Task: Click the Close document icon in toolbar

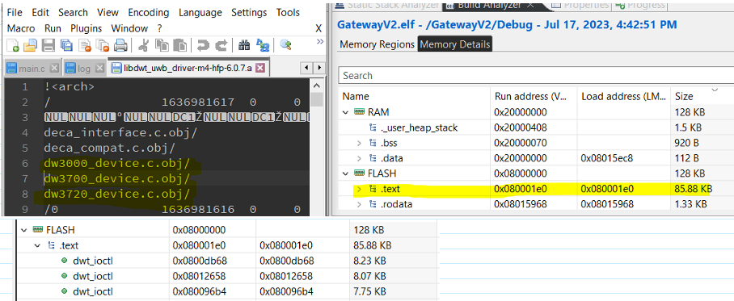Action: pos(85,45)
